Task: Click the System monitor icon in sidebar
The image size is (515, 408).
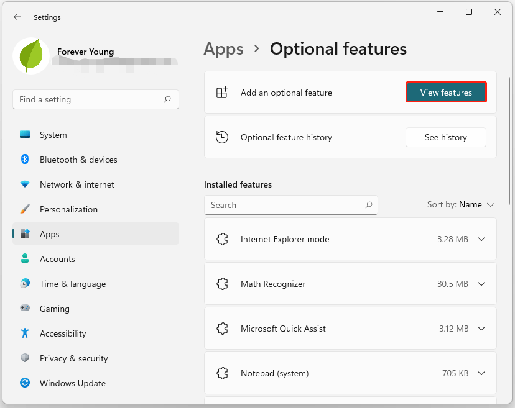Action: pyautogui.click(x=25, y=135)
